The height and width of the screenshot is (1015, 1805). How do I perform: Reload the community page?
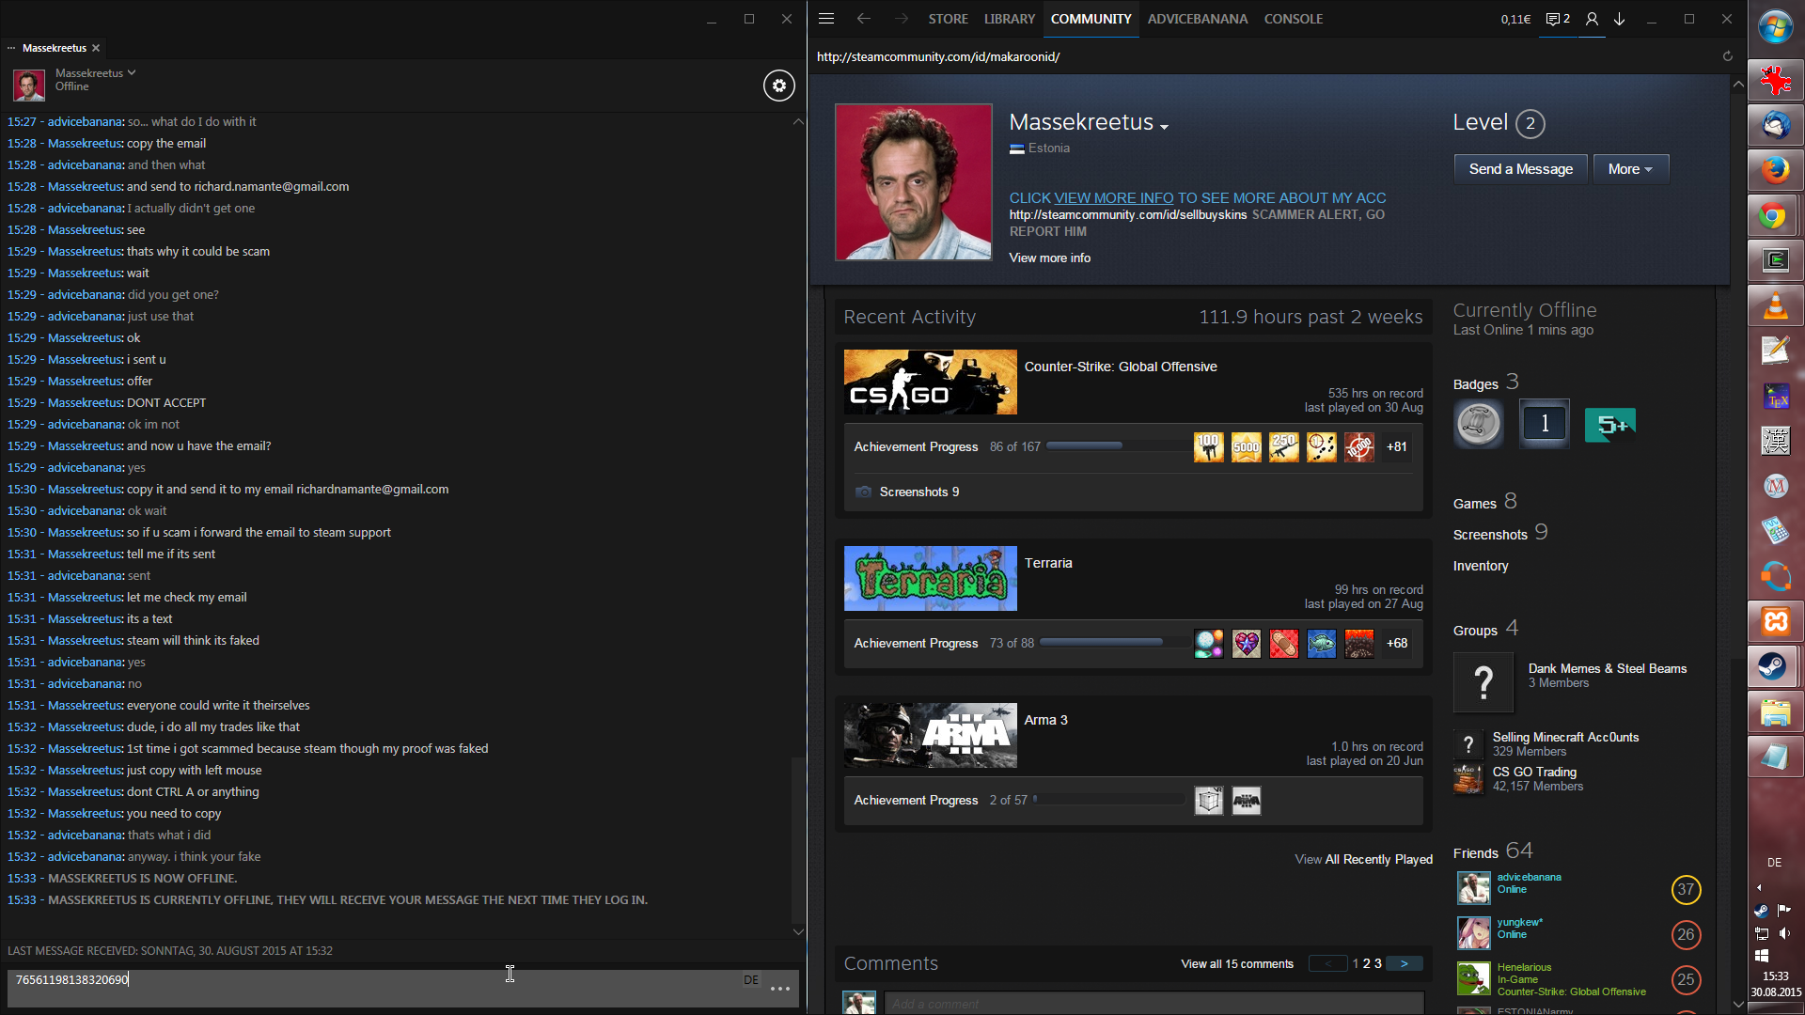click(x=1727, y=56)
